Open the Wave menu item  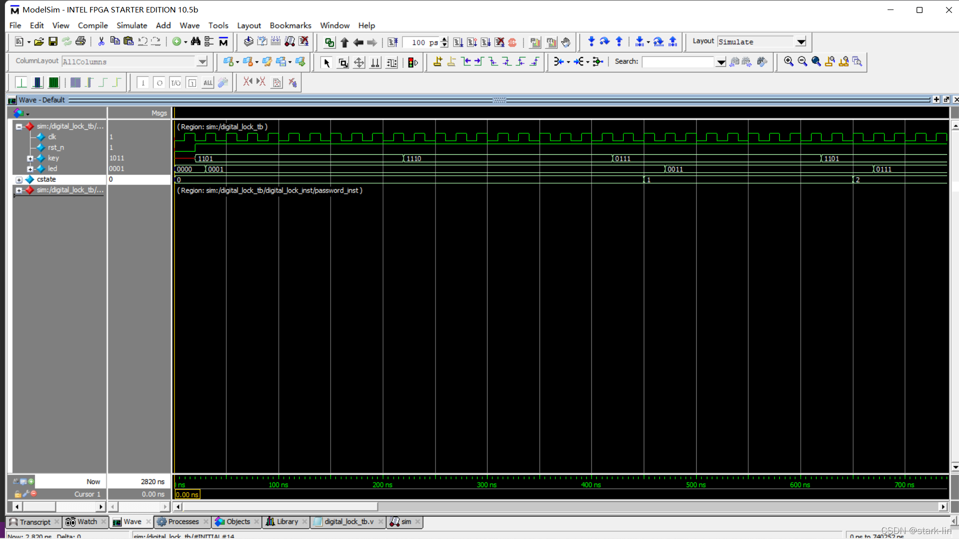click(x=189, y=25)
